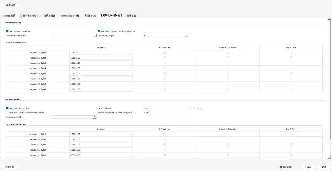The height and width of the screenshot is (171, 332).
Task: Click the Channel Bonding table's K Character header
Action: [x=164, y=47]
